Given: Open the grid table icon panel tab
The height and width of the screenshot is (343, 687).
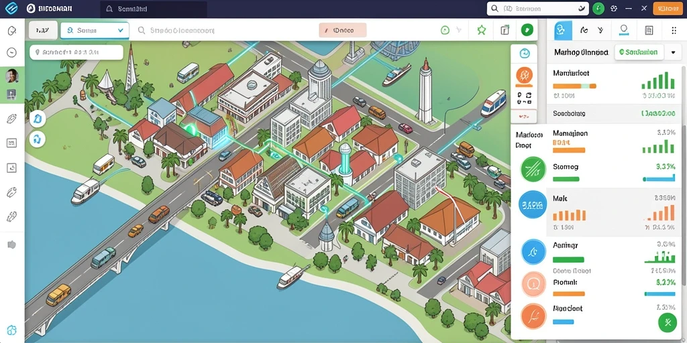Looking at the screenshot, I should (649, 30).
